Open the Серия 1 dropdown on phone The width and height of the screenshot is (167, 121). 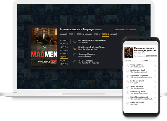[x=149, y=60]
